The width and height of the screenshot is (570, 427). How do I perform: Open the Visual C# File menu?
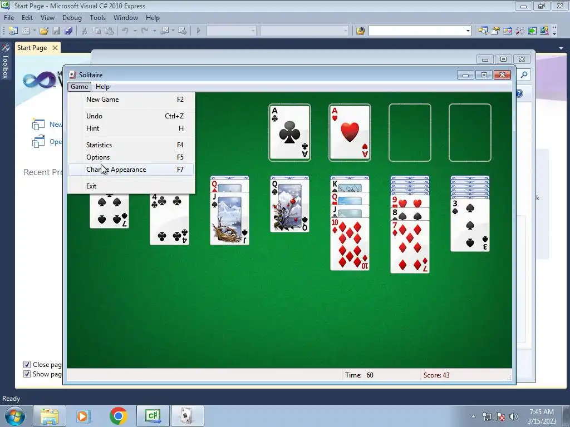pos(9,18)
